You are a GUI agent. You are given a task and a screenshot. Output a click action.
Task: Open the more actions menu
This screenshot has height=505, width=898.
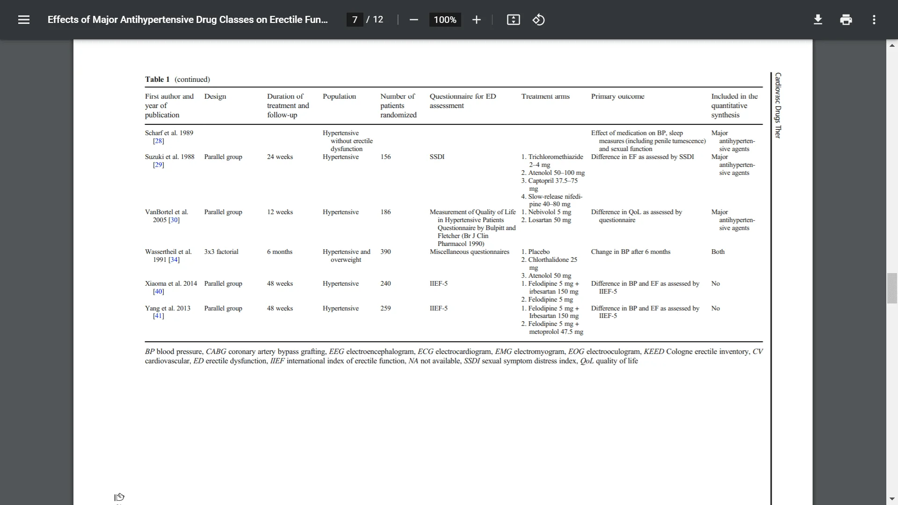(874, 20)
